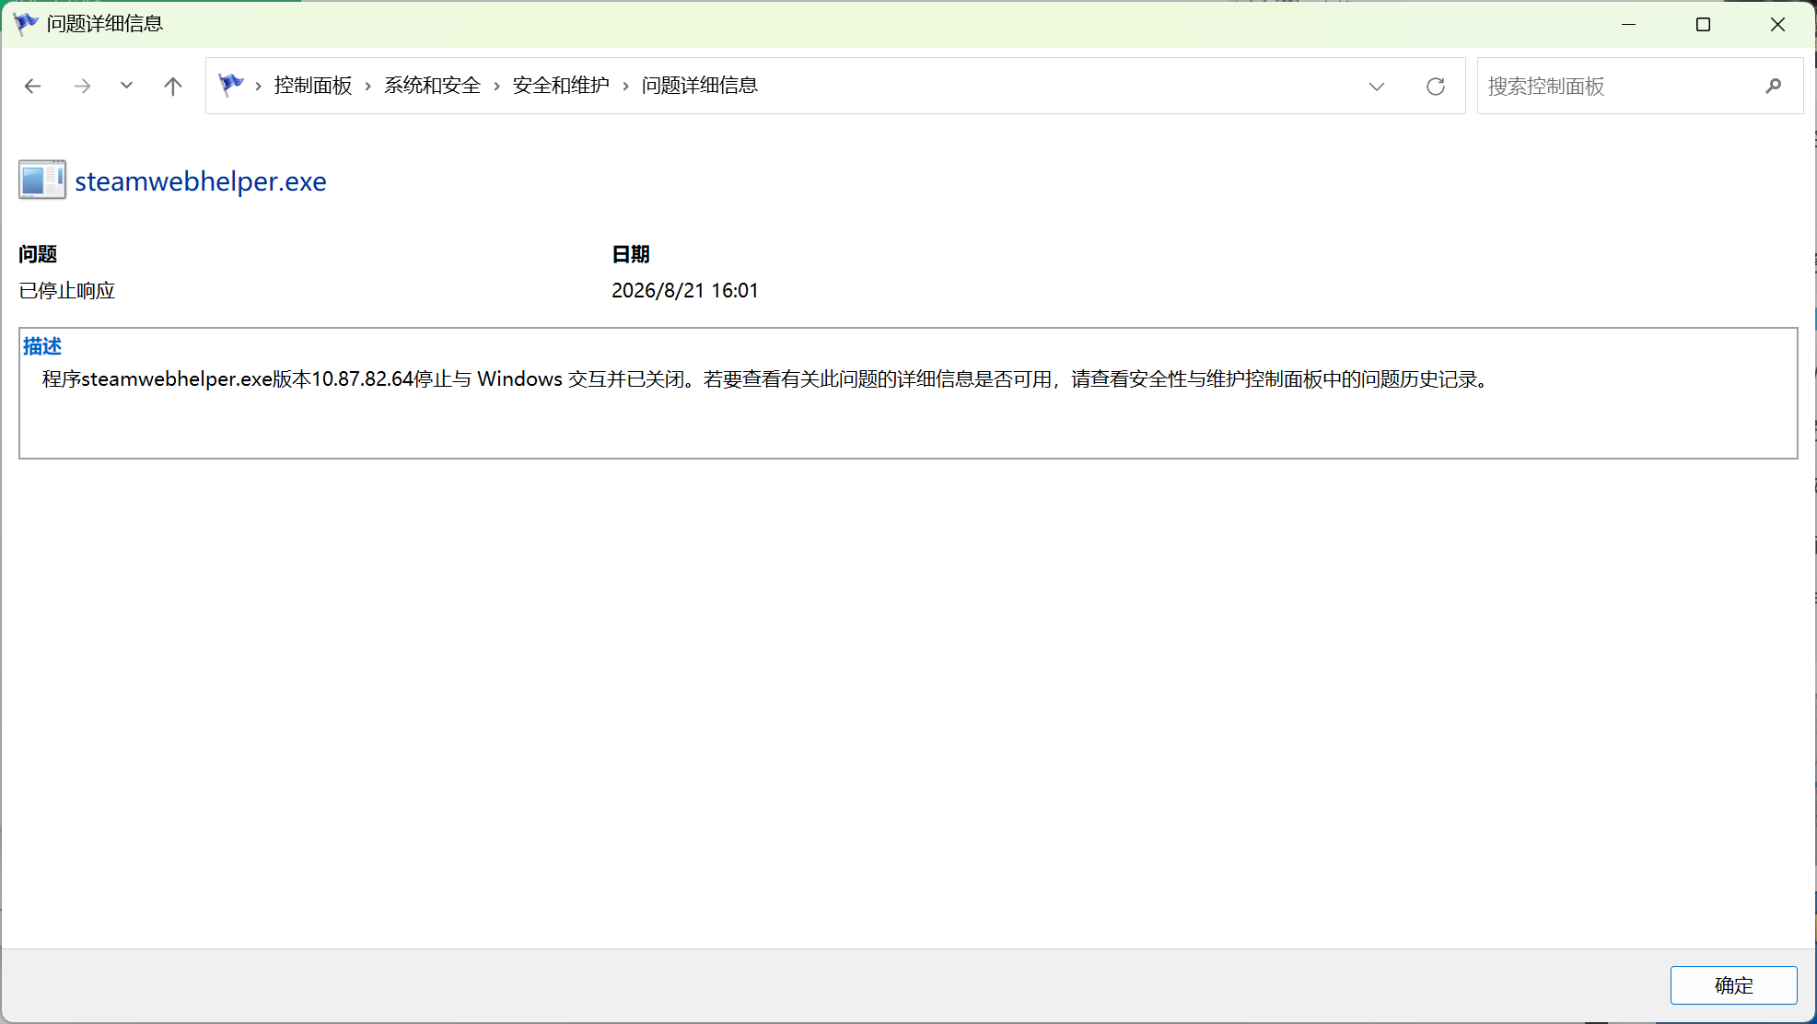This screenshot has width=1817, height=1024.
Task: Click the 描述 heading
Action: [x=42, y=346]
